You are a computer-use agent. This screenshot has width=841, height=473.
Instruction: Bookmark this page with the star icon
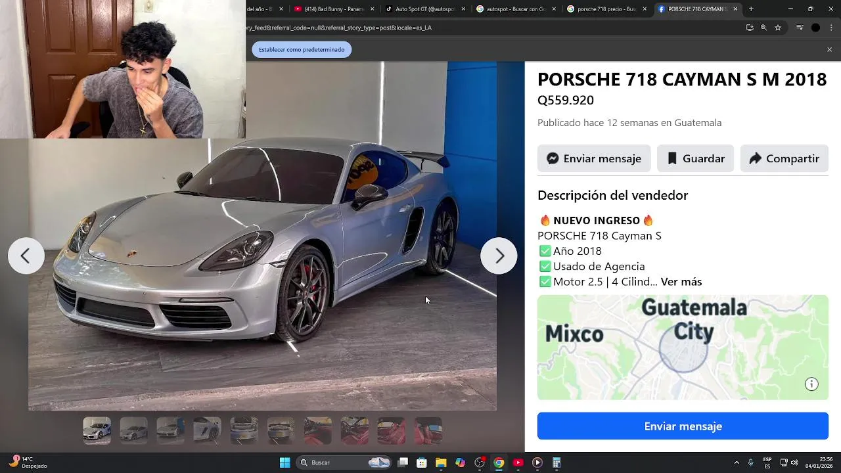tap(778, 28)
